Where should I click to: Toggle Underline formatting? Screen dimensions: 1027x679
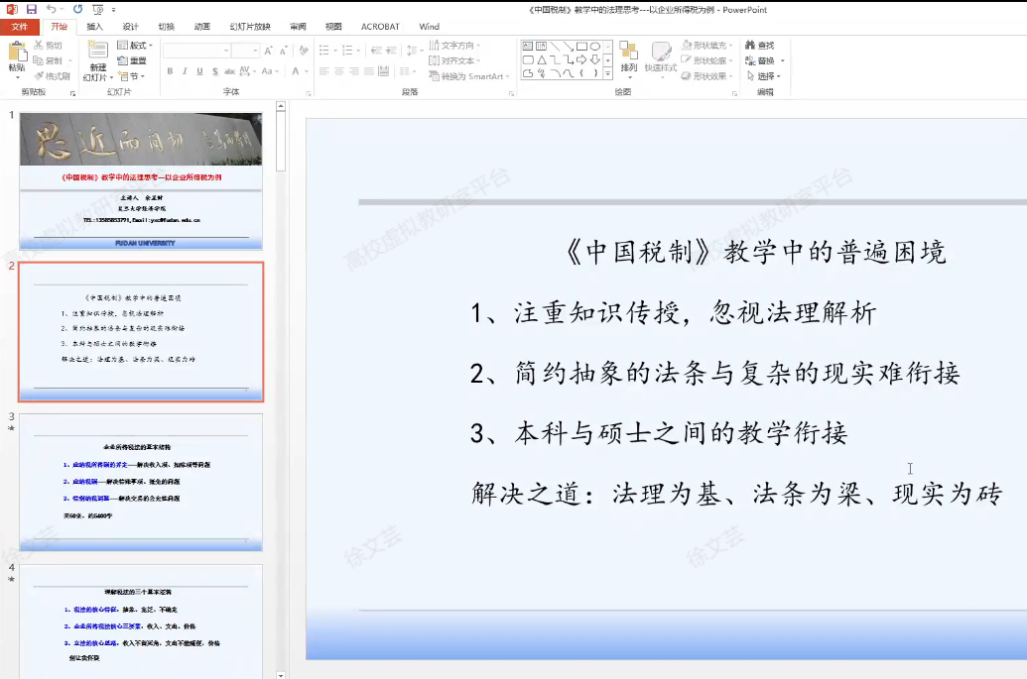199,71
